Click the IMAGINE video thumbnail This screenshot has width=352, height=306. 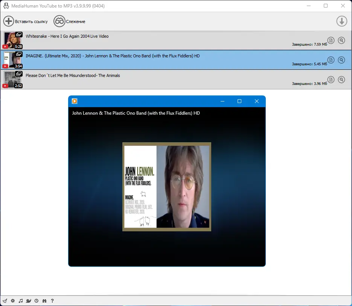[12, 60]
